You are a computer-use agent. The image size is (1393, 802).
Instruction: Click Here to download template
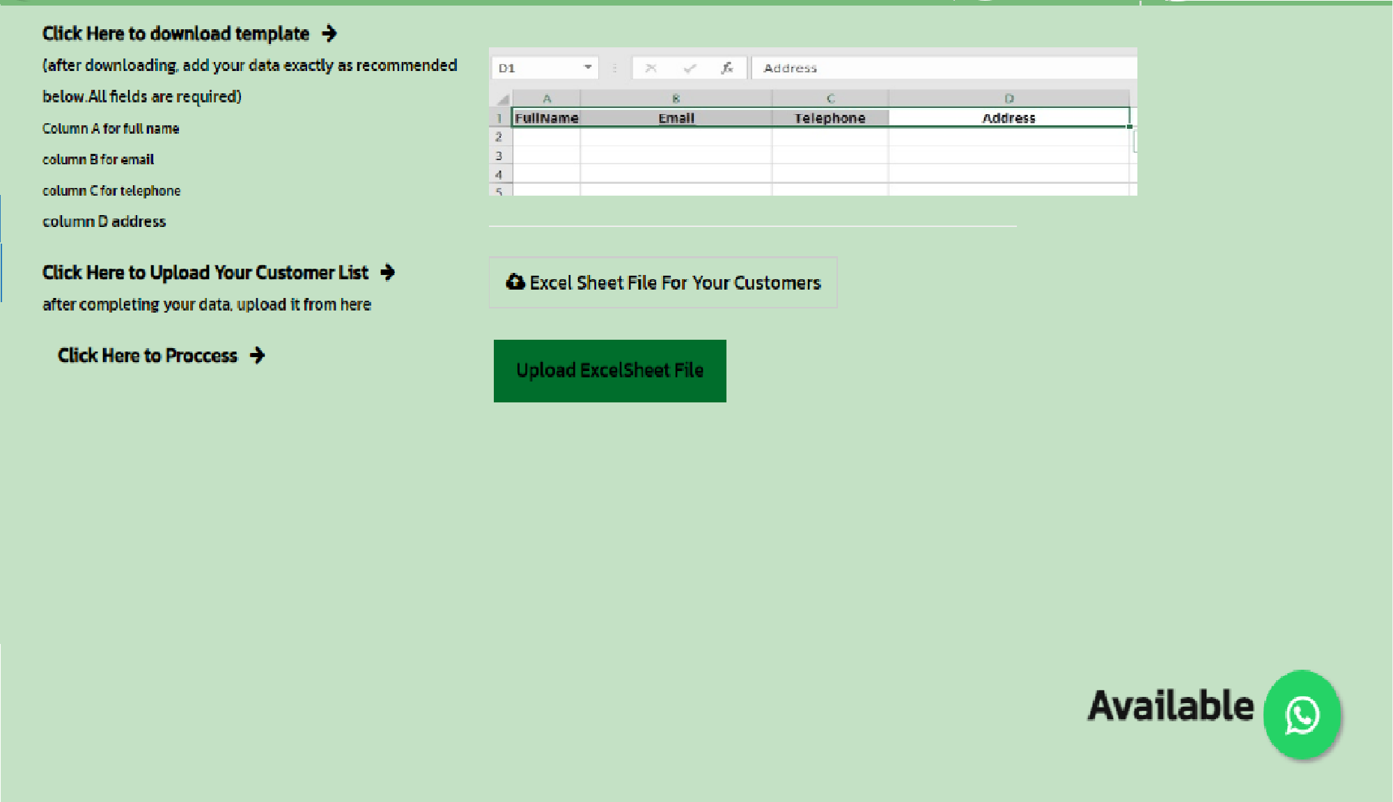[x=176, y=33]
